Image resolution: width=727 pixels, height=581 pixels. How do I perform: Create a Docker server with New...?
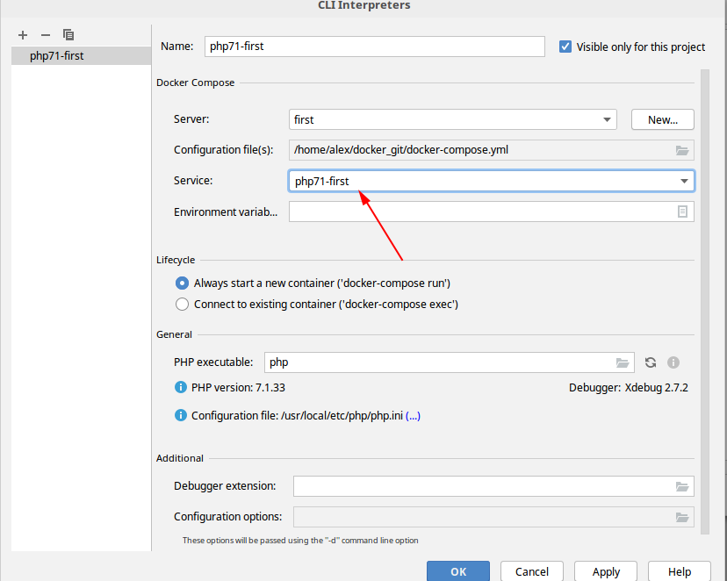[662, 119]
